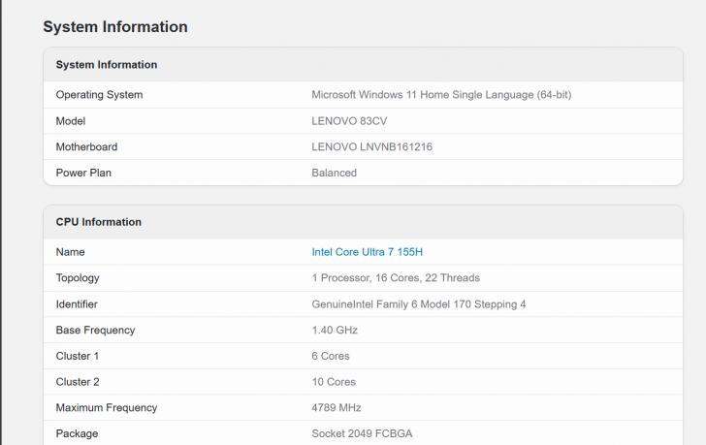Select the 'Topology' label
The height and width of the screenshot is (445, 706).
78,278
